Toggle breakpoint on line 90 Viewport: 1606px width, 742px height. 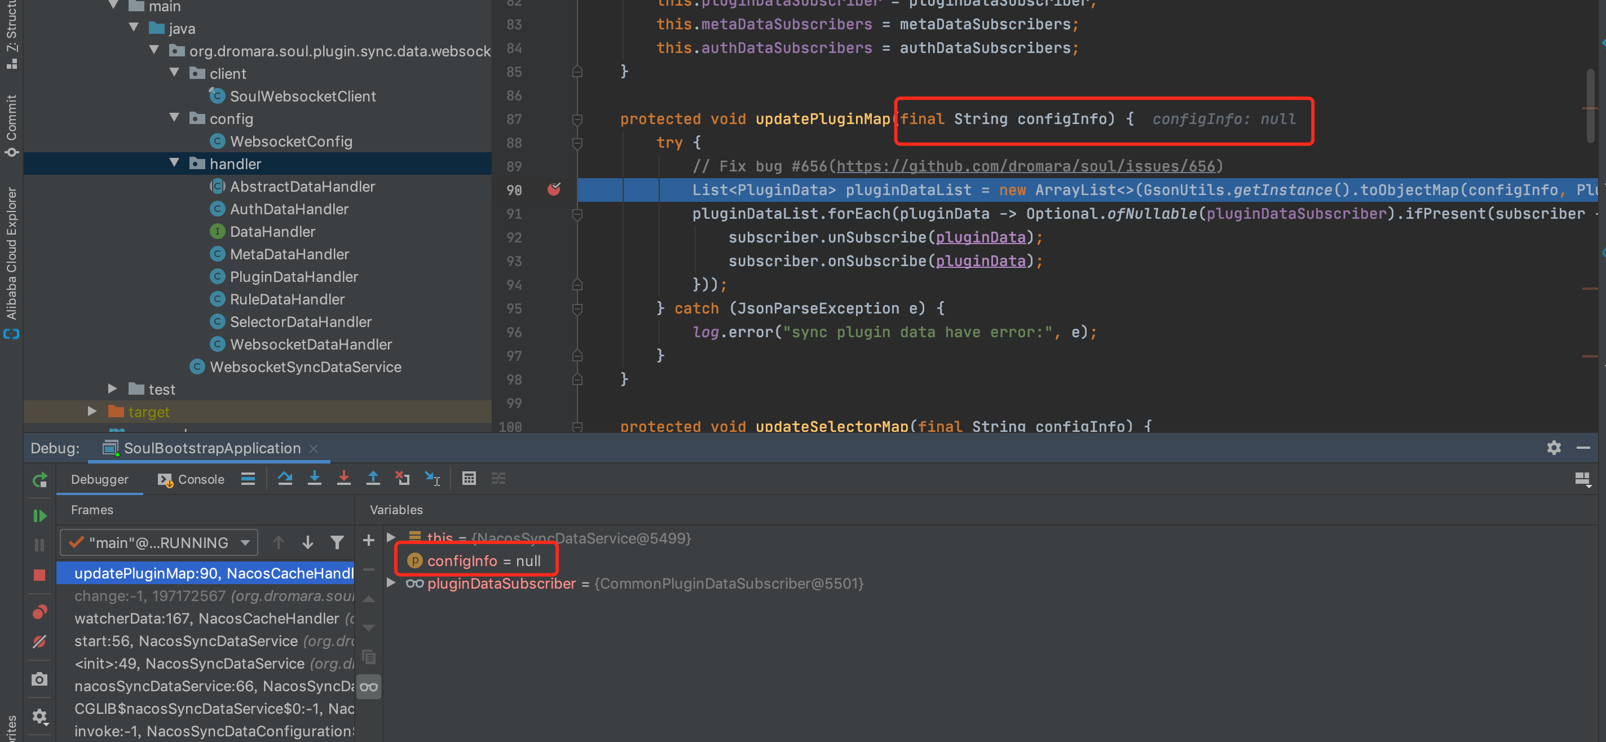point(554,189)
